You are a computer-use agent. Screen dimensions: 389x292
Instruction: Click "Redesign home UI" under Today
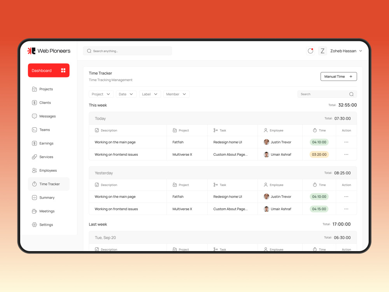[x=228, y=142]
